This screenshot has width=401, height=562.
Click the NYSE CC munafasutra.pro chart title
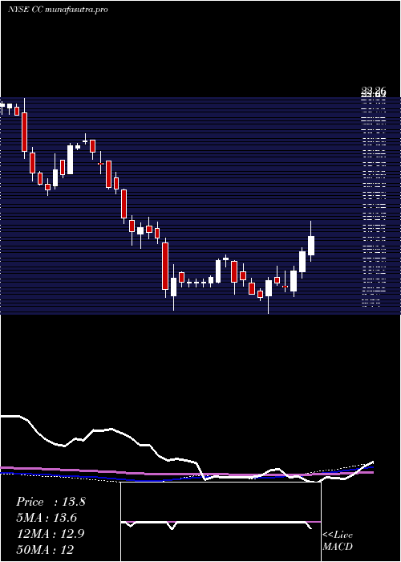coord(58,10)
